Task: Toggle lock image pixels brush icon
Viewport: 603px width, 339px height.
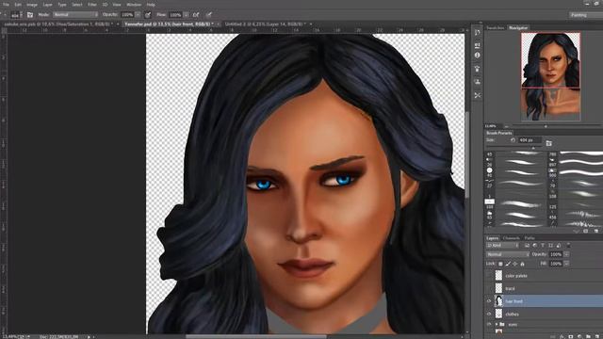Action: click(x=508, y=264)
